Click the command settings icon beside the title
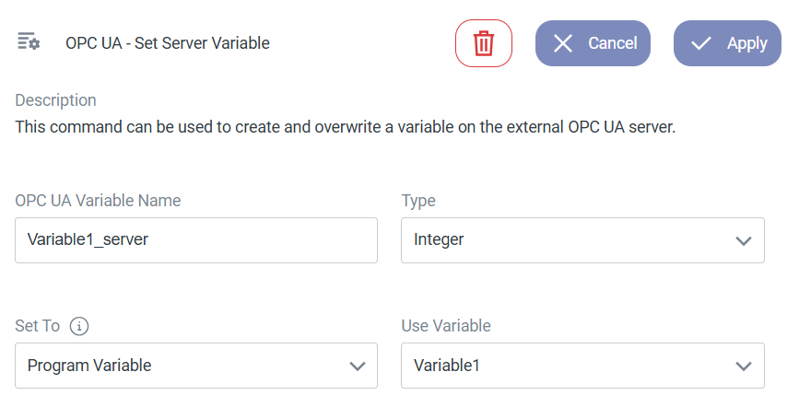The image size is (799, 407). point(29,42)
